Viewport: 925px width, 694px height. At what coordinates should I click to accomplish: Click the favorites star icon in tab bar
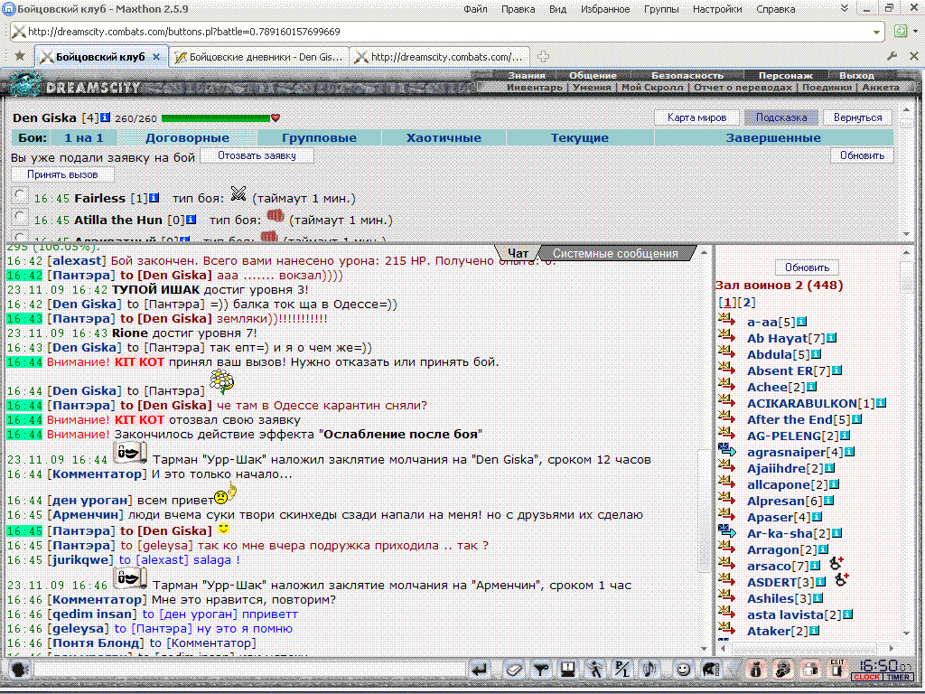[20, 56]
